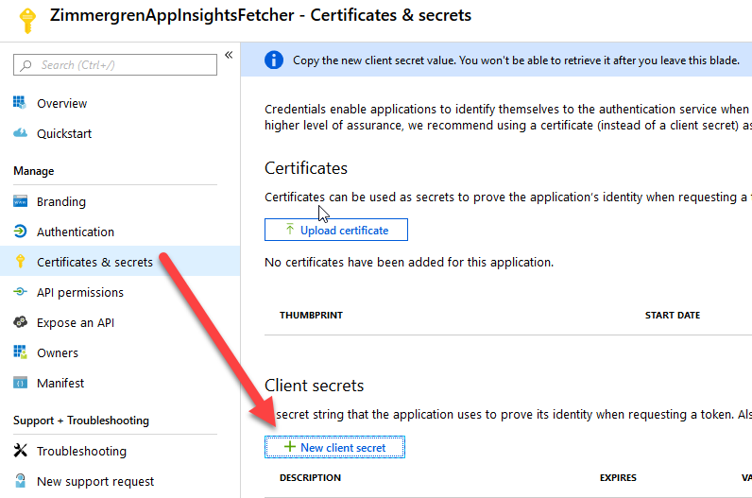Collapse the sidebar with double chevron
The image size is (752, 498).
[x=229, y=56]
